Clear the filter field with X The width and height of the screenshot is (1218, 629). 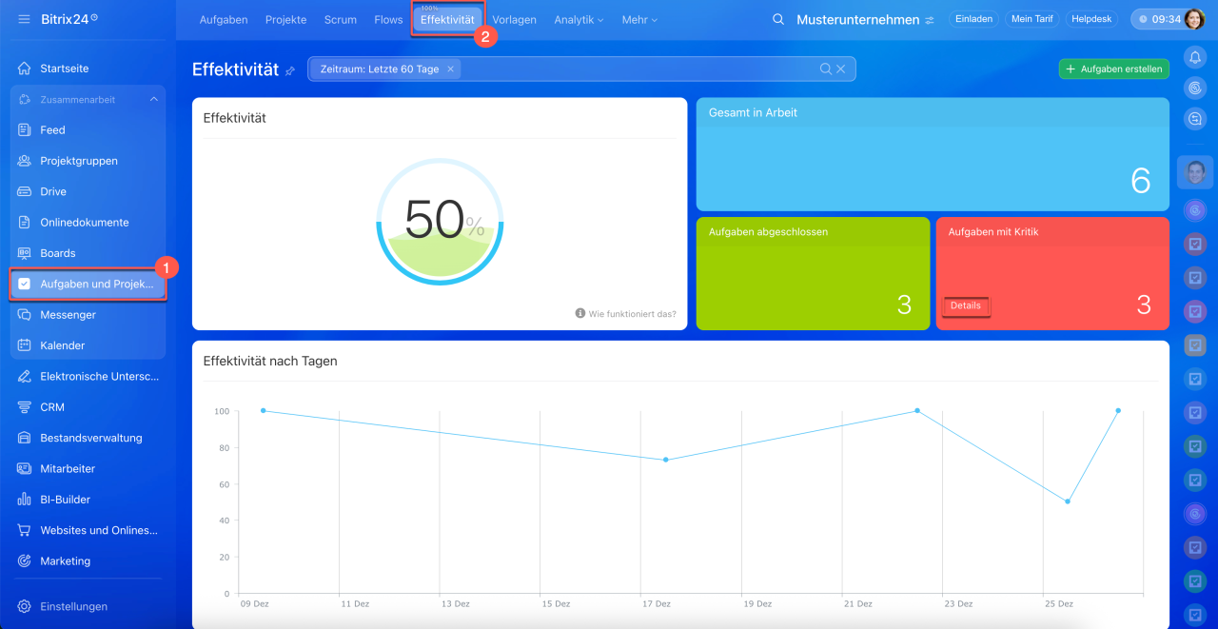point(841,69)
